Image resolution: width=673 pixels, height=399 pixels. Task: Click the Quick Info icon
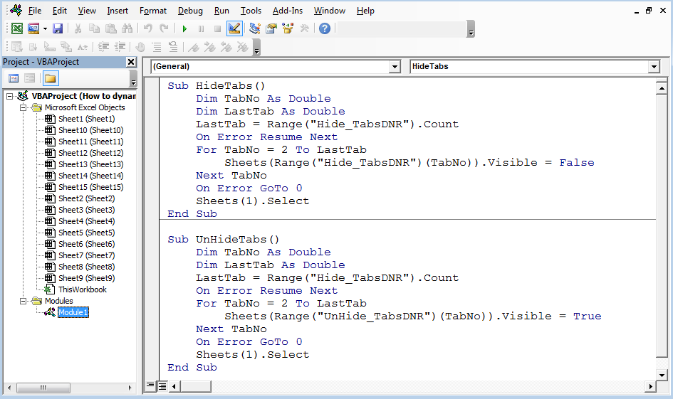tap(50, 47)
